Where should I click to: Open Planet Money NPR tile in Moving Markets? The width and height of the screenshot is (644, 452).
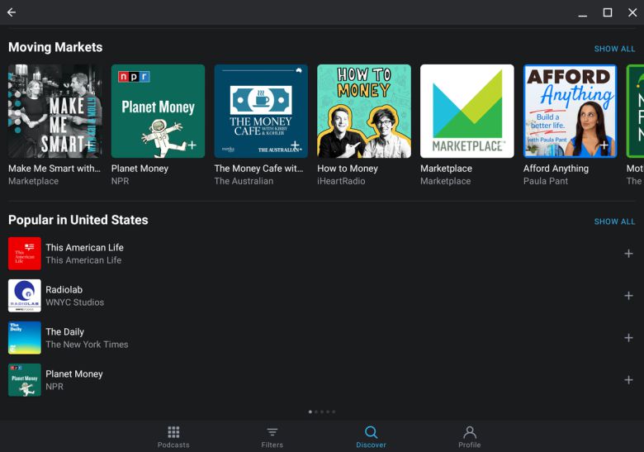coord(158,111)
